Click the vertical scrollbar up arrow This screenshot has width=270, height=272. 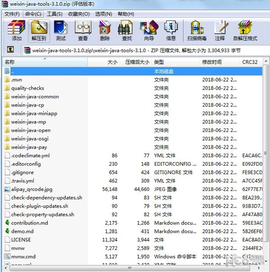coord(266,61)
